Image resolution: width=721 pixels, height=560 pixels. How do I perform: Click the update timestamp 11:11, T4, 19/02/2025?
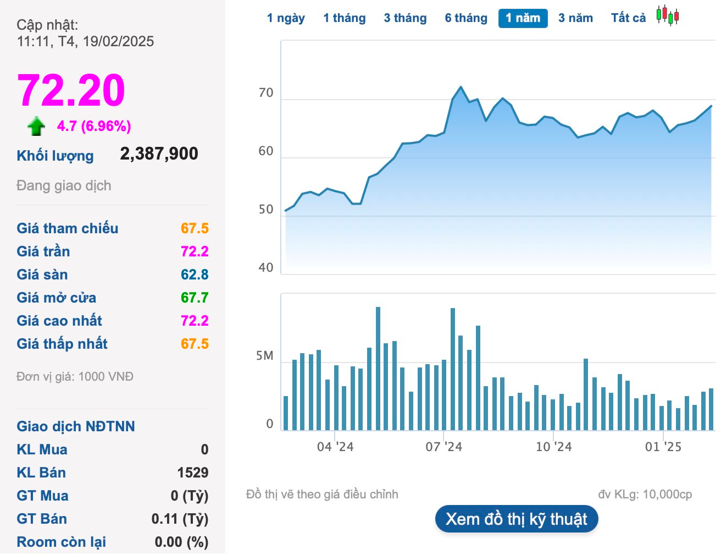click(x=85, y=41)
